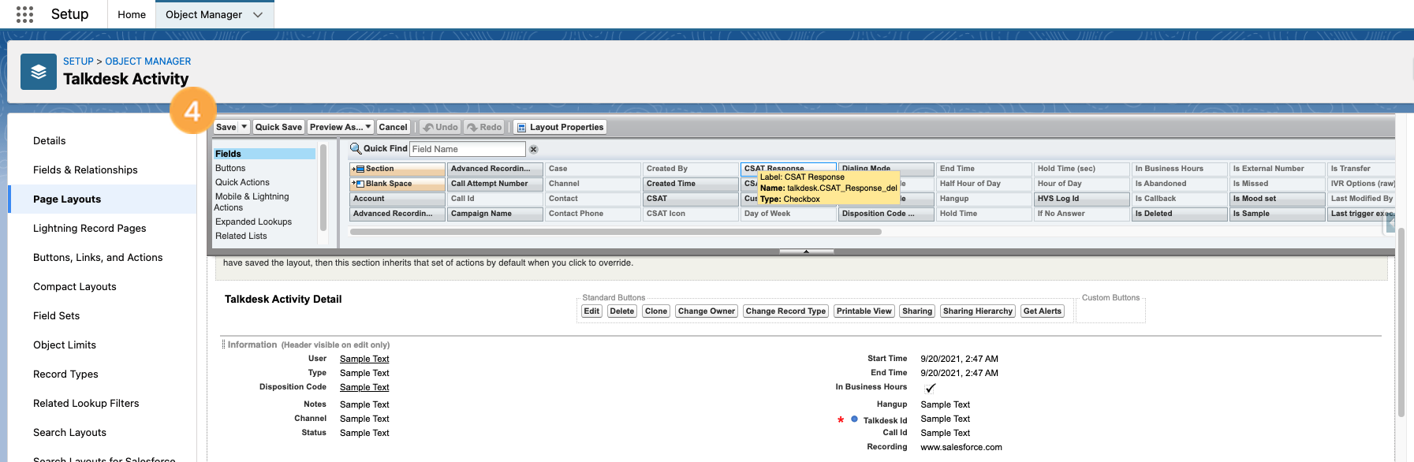1414x462 pixels.
Task: Follow the SETUP breadcrumb link
Action: tap(78, 61)
